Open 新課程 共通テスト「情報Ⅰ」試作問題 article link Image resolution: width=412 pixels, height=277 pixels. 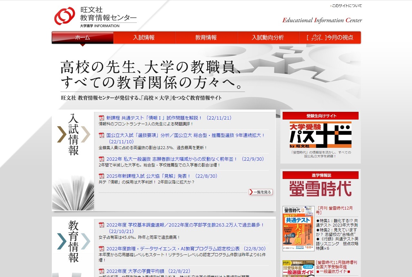pyautogui.click(x=169, y=118)
